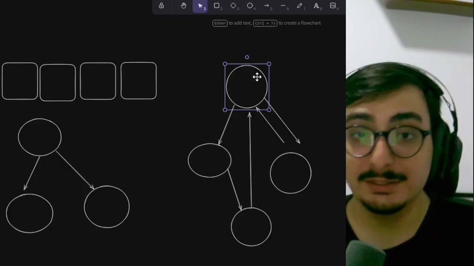Select the Line tool
Viewport: 474px width, 266px height.
click(283, 6)
